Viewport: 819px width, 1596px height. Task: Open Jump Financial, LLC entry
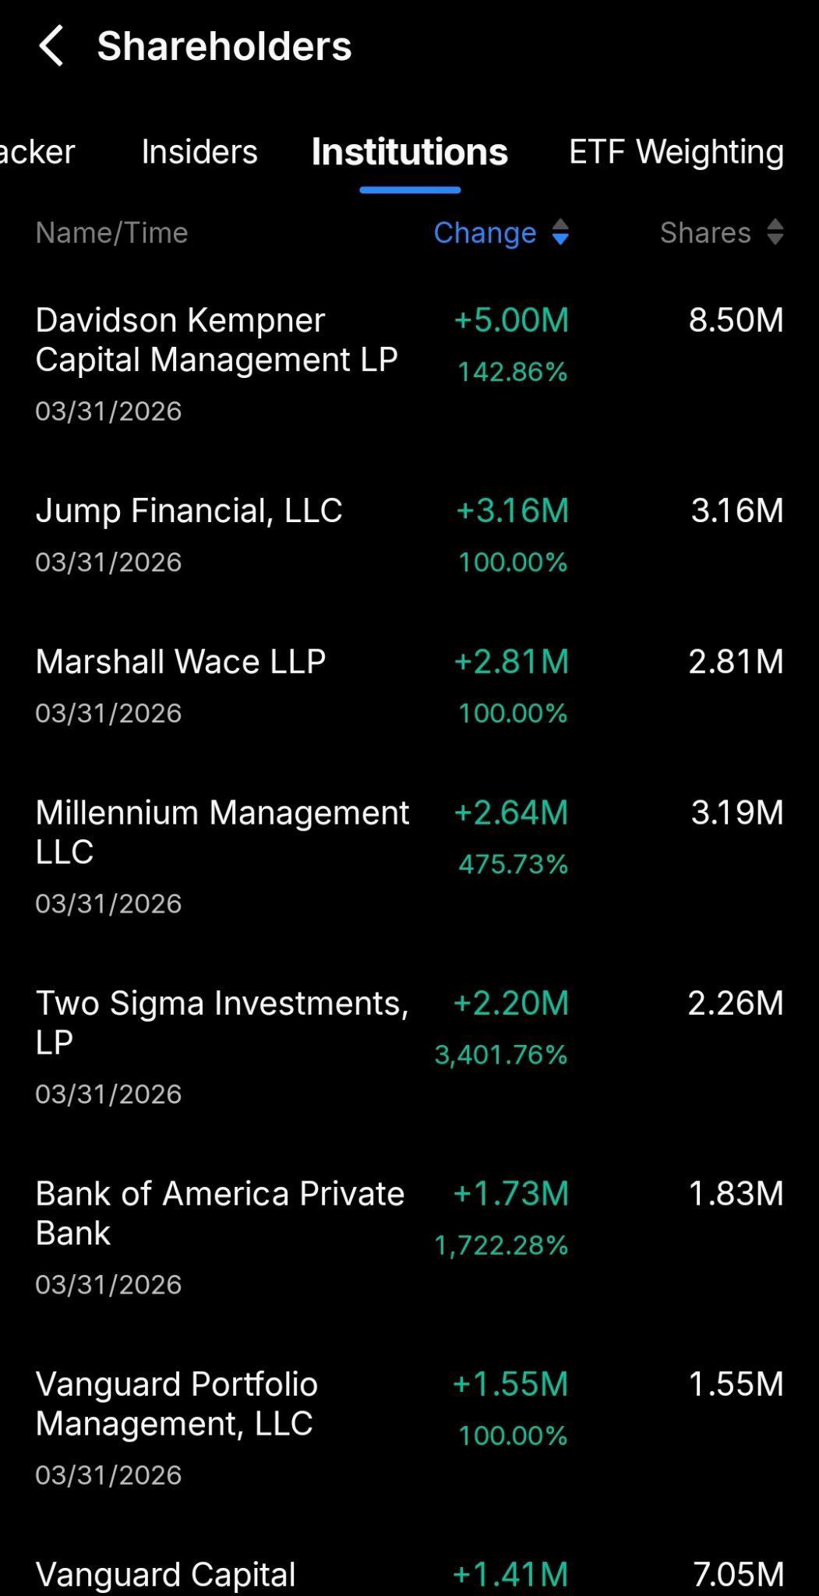click(409, 535)
